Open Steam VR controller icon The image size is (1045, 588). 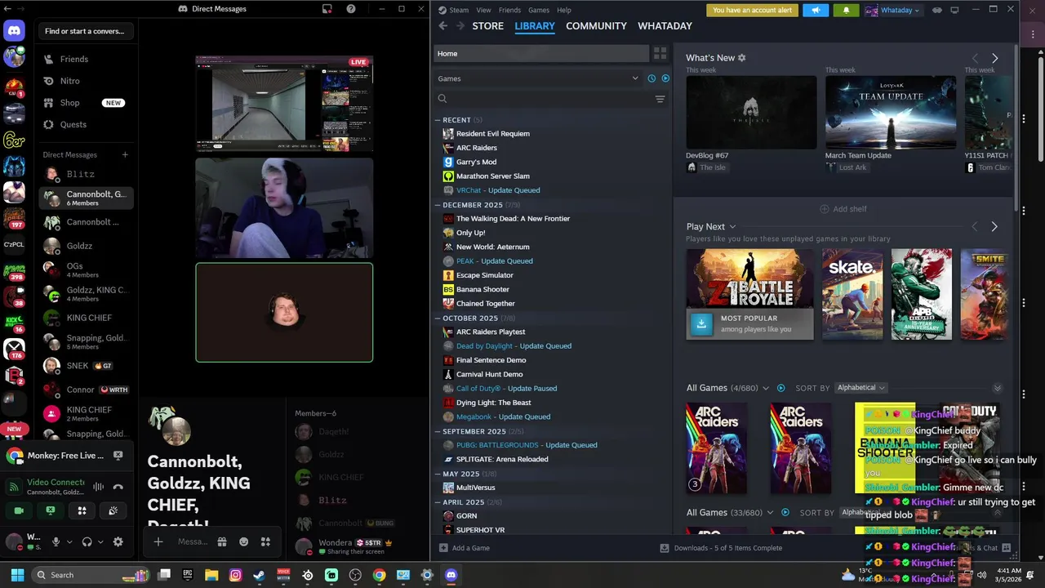(x=937, y=10)
